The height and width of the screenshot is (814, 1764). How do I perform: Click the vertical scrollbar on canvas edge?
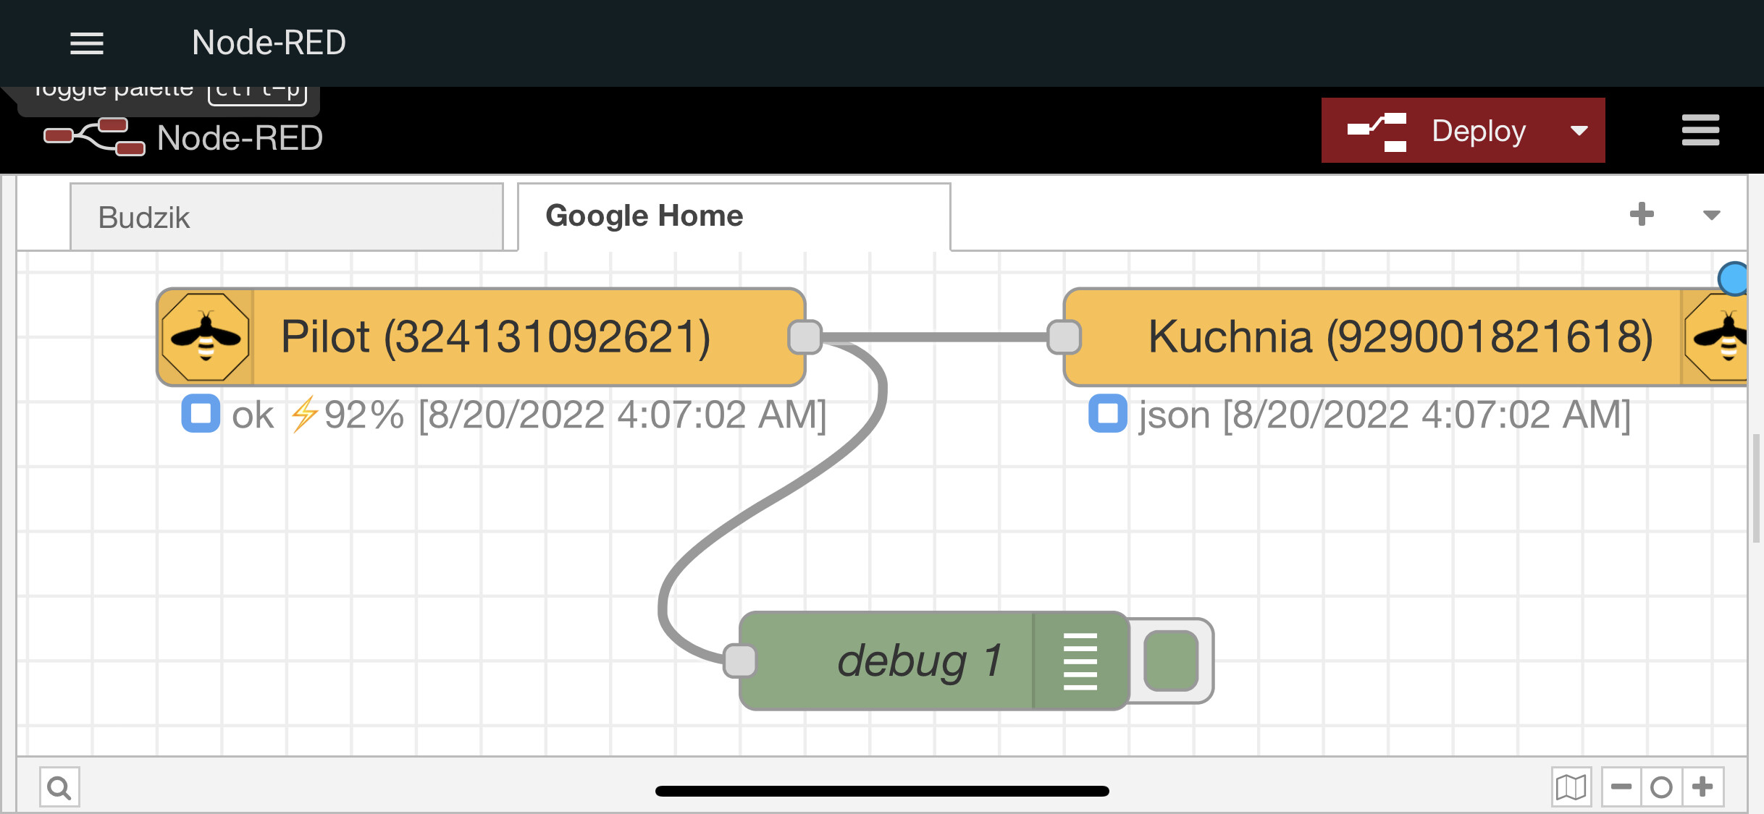pyautogui.click(x=1756, y=488)
